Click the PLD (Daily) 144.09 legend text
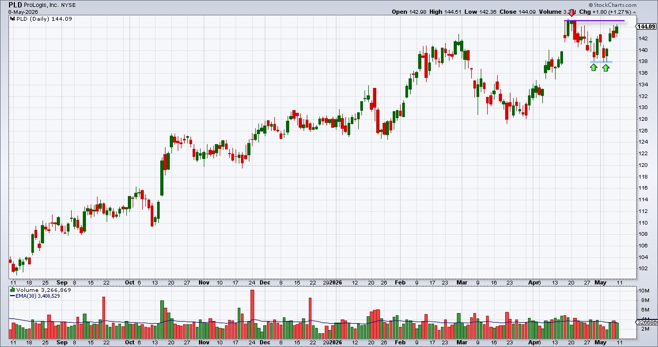Viewport: 658px width, 347px height. [x=44, y=19]
